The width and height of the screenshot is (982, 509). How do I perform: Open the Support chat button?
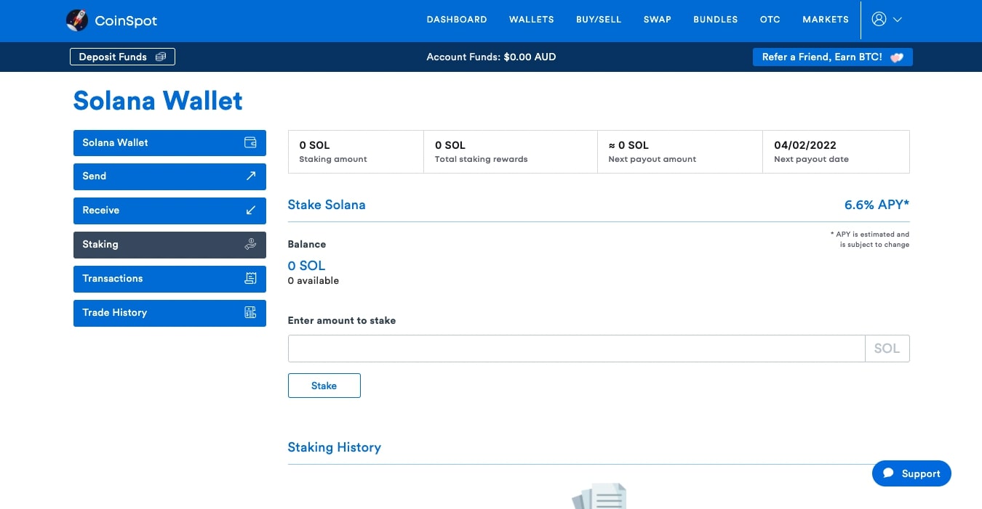click(x=911, y=473)
